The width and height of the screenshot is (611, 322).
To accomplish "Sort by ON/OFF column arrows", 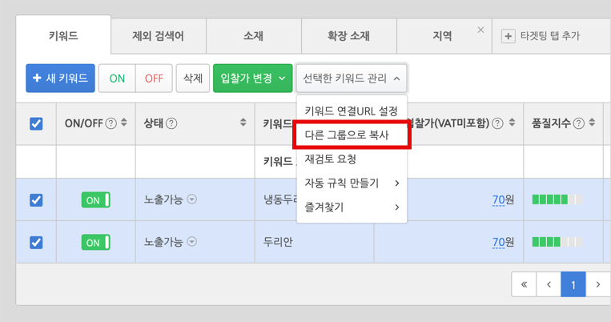I will pyautogui.click(x=124, y=123).
